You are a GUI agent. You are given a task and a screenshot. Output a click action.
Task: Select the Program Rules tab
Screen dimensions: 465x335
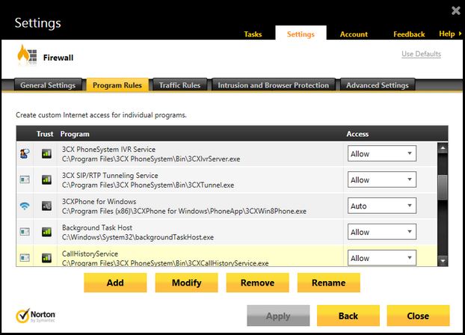pos(117,85)
